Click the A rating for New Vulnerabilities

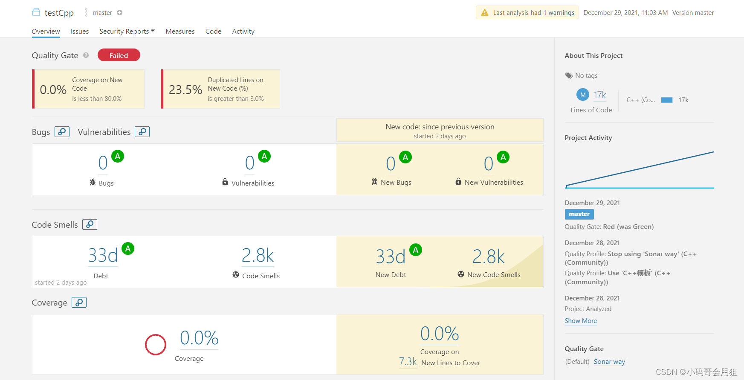coord(503,157)
